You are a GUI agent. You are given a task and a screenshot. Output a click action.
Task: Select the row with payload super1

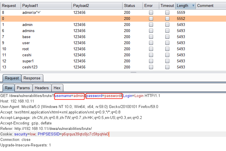point(113,61)
